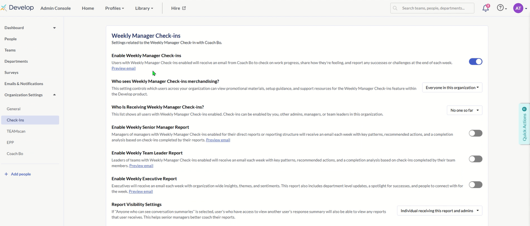Click the AT user avatar
The image size is (530, 226).
[x=518, y=8]
